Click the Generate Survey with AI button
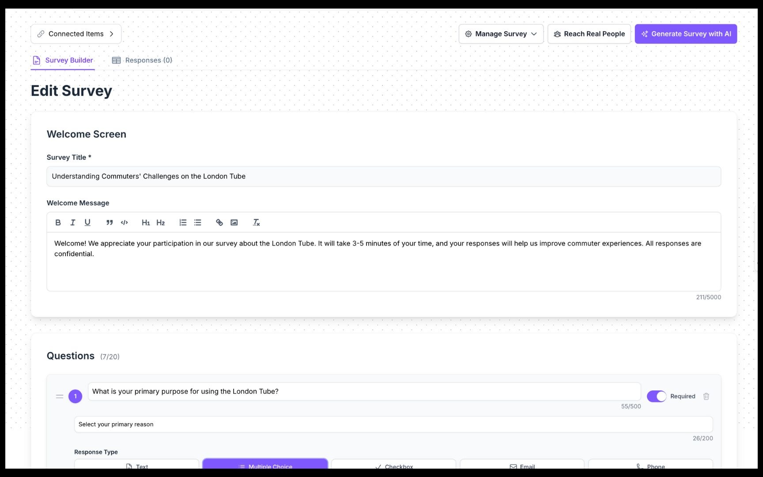 [x=686, y=34]
